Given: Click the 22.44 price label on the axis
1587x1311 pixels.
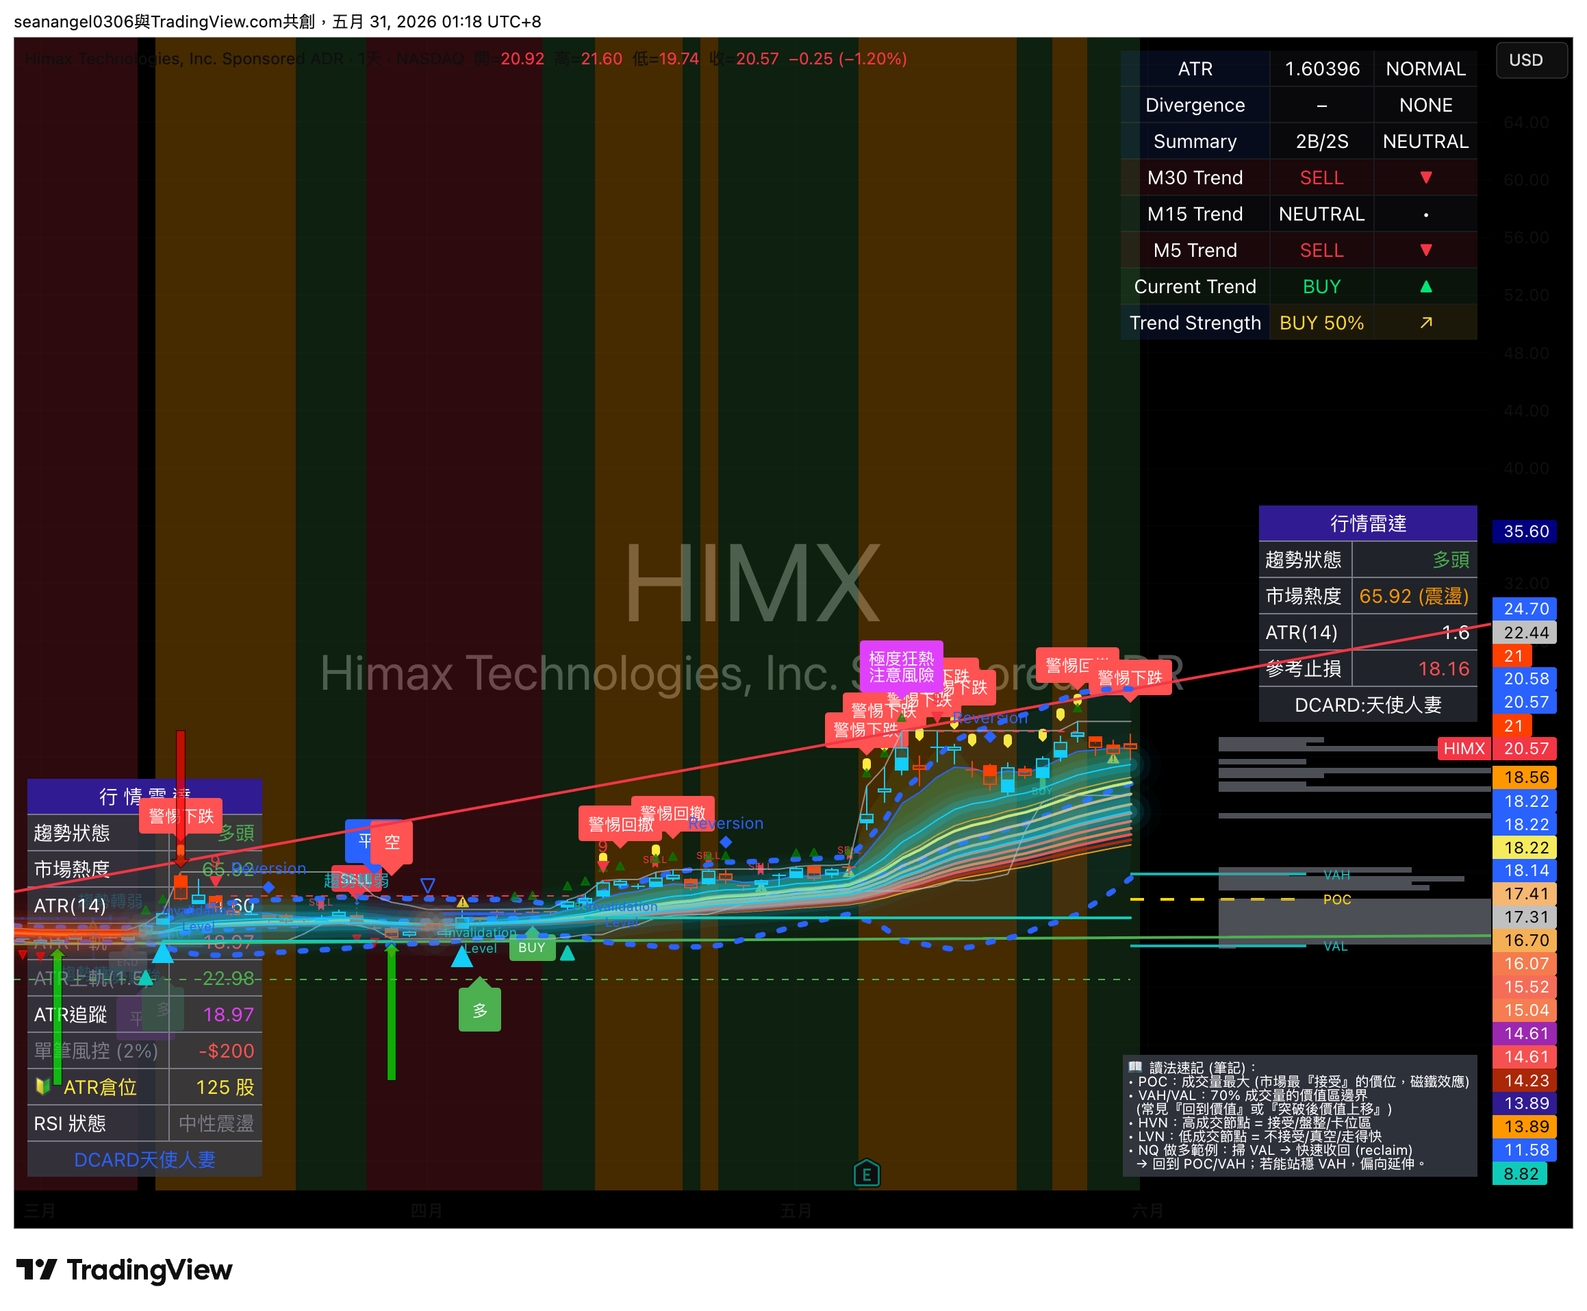Looking at the screenshot, I should [x=1525, y=632].
